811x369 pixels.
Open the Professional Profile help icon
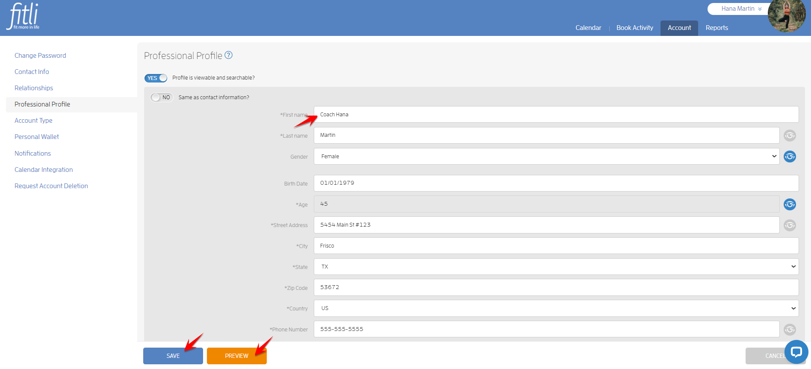(x=229, y=55)
